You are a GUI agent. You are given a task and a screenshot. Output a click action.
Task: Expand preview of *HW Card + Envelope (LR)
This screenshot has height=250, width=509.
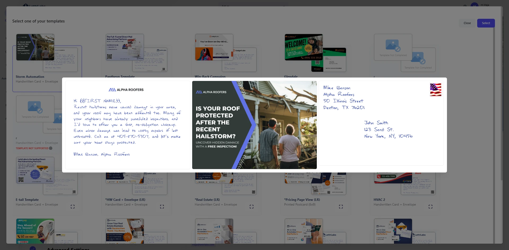(x=162, y=207)
